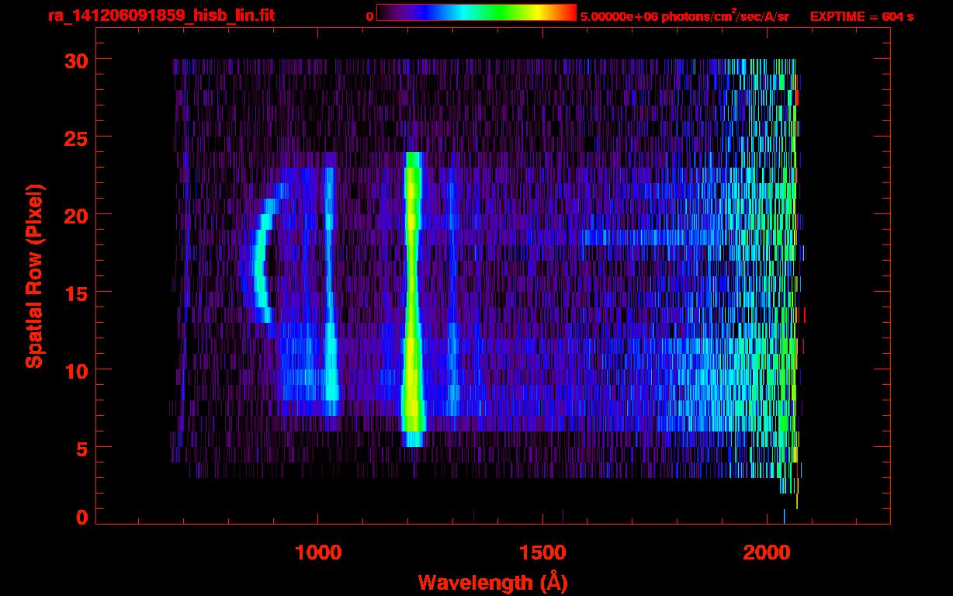Viewport: 953px width, 596px height.
Task: Click the rainbow color scale bar
Action: coord(476,12)
